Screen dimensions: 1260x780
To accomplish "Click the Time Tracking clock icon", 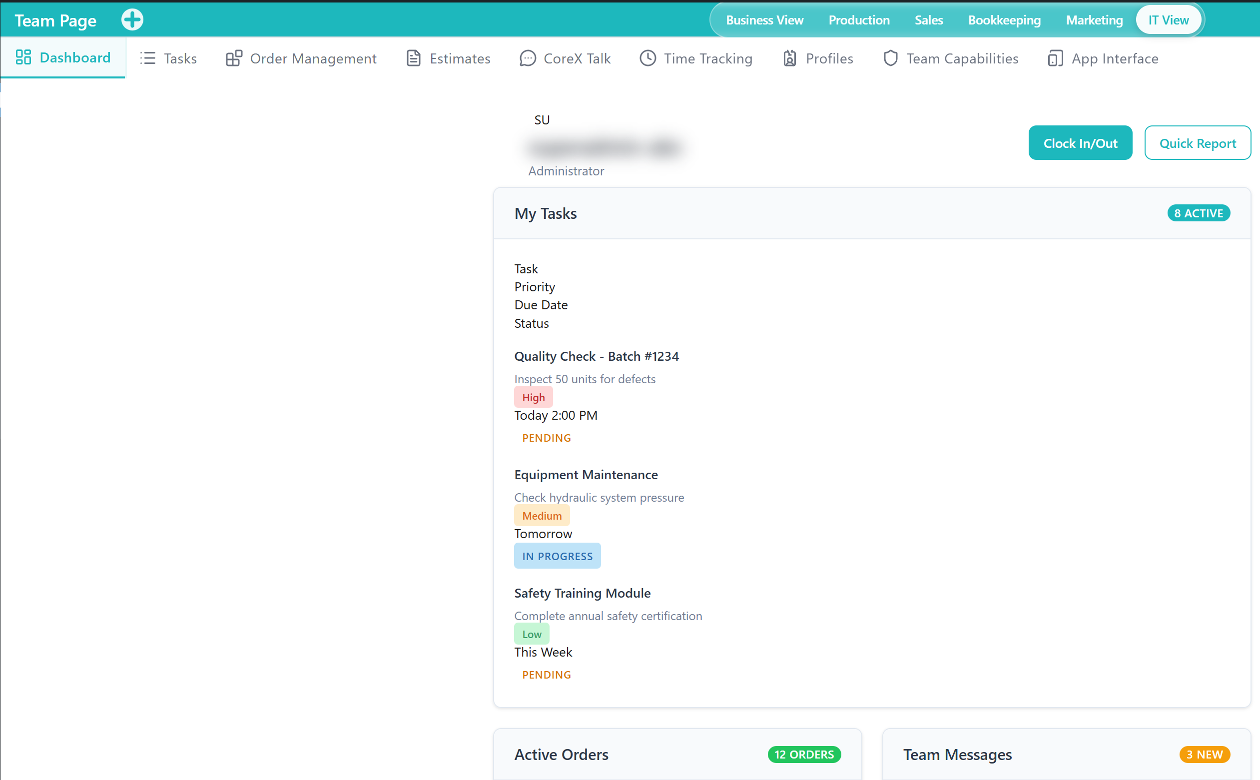I will tap(648, 58).
